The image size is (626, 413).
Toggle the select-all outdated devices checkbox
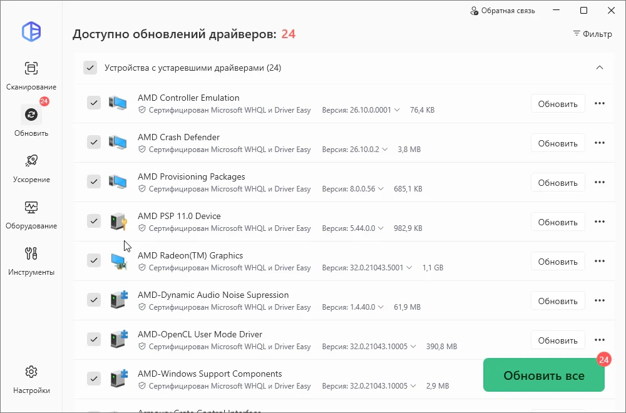90,68
